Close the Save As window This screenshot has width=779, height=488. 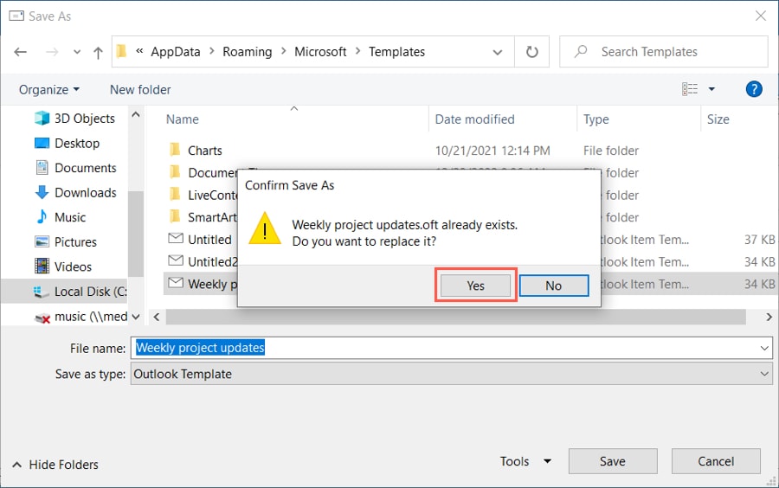(x=761, y=16)
